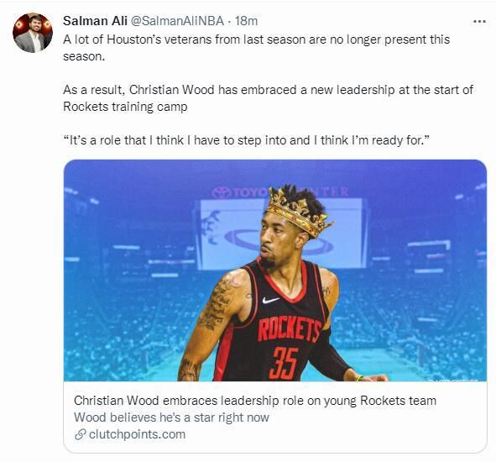This screenshot has width=496, height=462.
Task: Open the @SalmanAliNBA handle
Action: point(177,21)
